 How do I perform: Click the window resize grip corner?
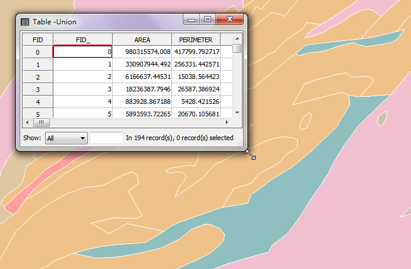coord(240,144)
